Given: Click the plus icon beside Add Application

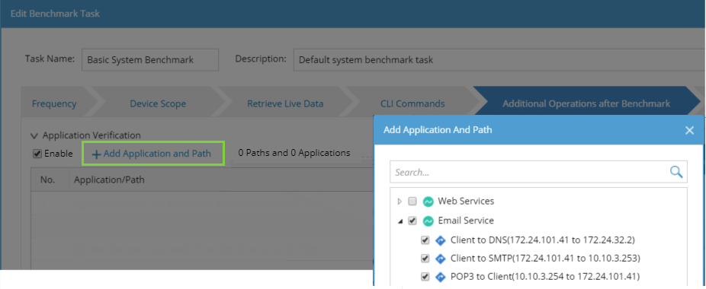Looking at the screenshot, I should click(x=96, y=154).
